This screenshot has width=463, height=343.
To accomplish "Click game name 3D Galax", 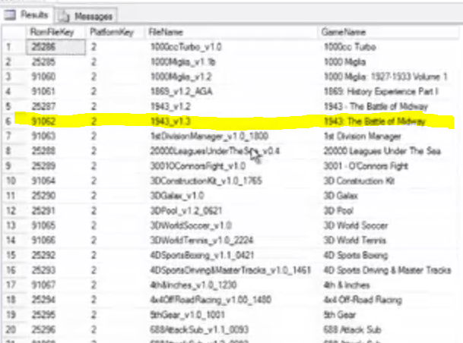I will [x=341, y=196].
